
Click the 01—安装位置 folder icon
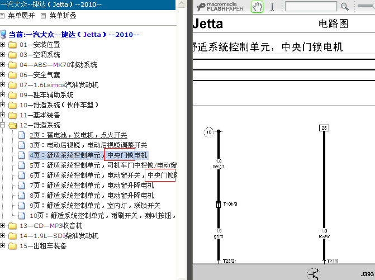pos(12,45)
